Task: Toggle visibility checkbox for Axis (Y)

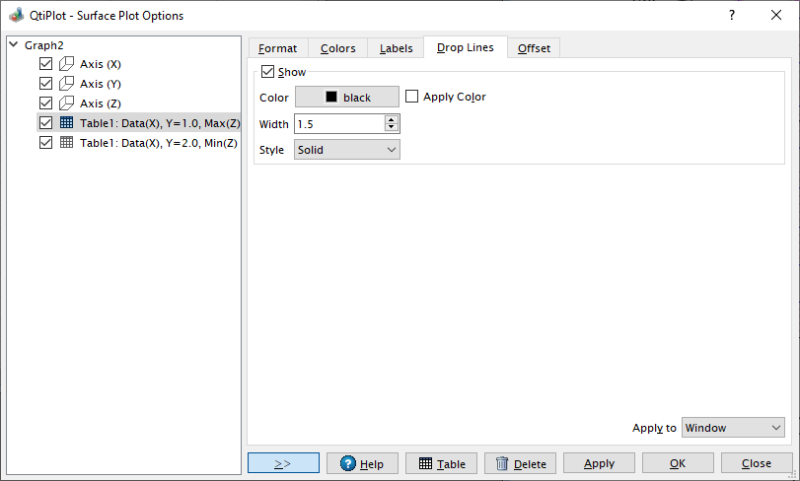Action: tap(45, 84)
